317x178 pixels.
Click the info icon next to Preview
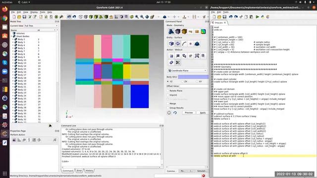tap(169, 113)
